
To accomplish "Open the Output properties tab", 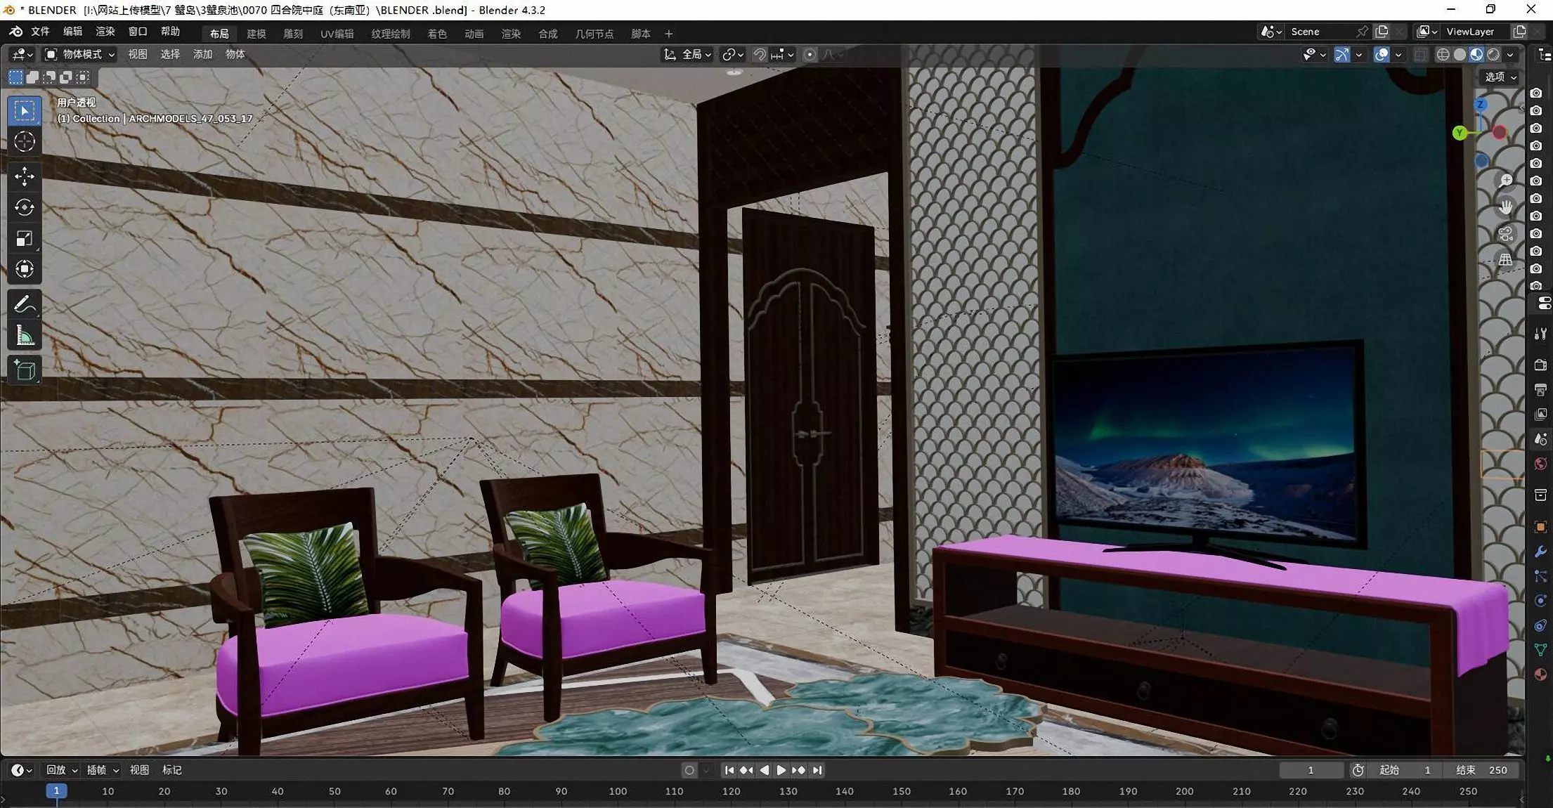I will tap(1540, 389).
